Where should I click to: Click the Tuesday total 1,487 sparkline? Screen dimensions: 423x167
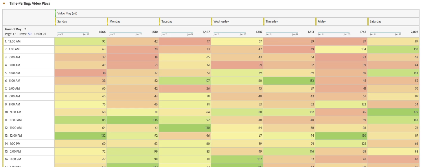[177, 33]
